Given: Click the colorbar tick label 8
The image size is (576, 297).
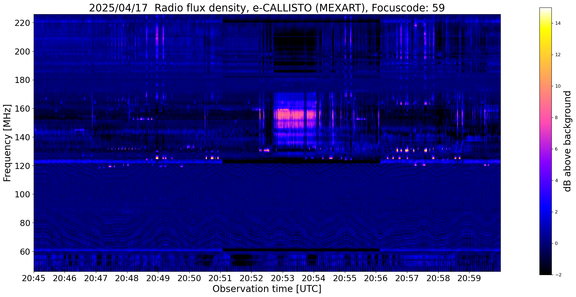Looking at the screenshot, I should (x=556, y=118).
